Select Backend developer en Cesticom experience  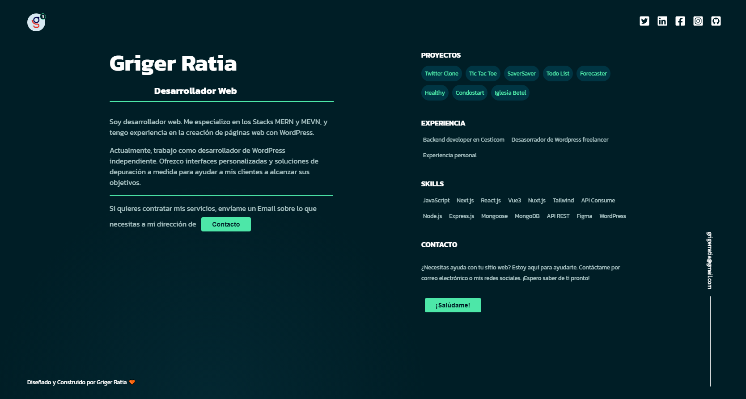pyautogui.click(x=463, y=140)
